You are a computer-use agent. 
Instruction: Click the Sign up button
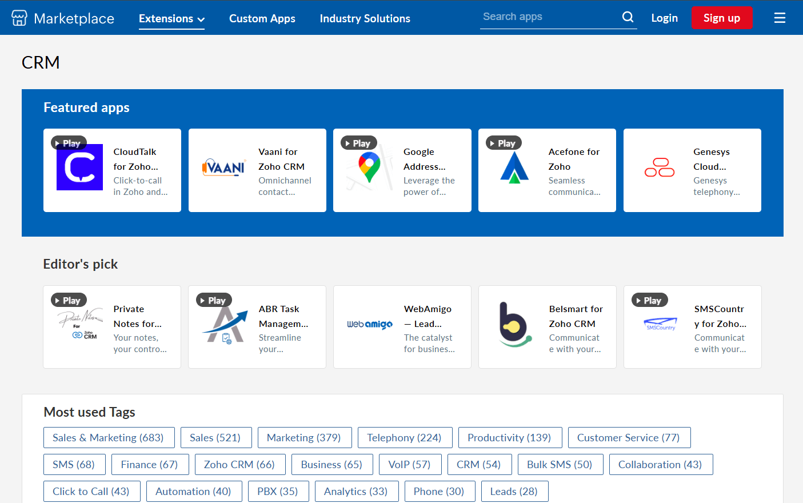722,18
